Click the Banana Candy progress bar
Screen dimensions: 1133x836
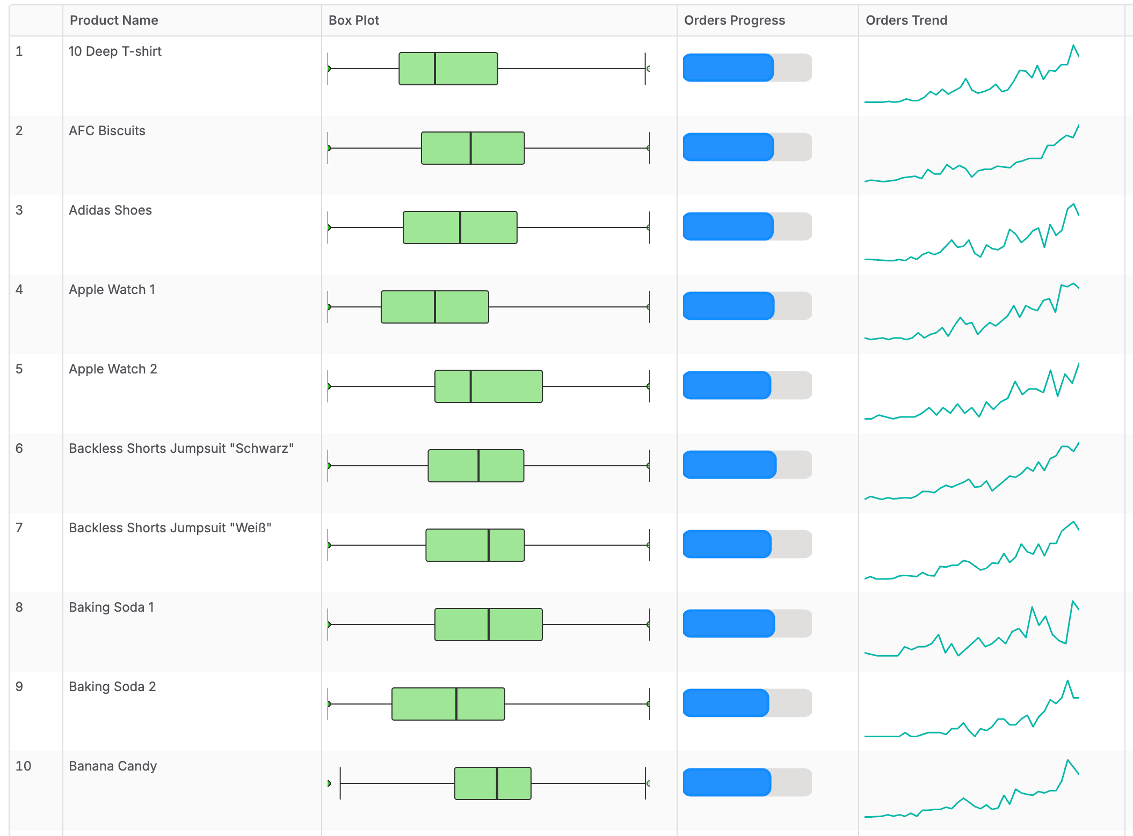[747, 782]
